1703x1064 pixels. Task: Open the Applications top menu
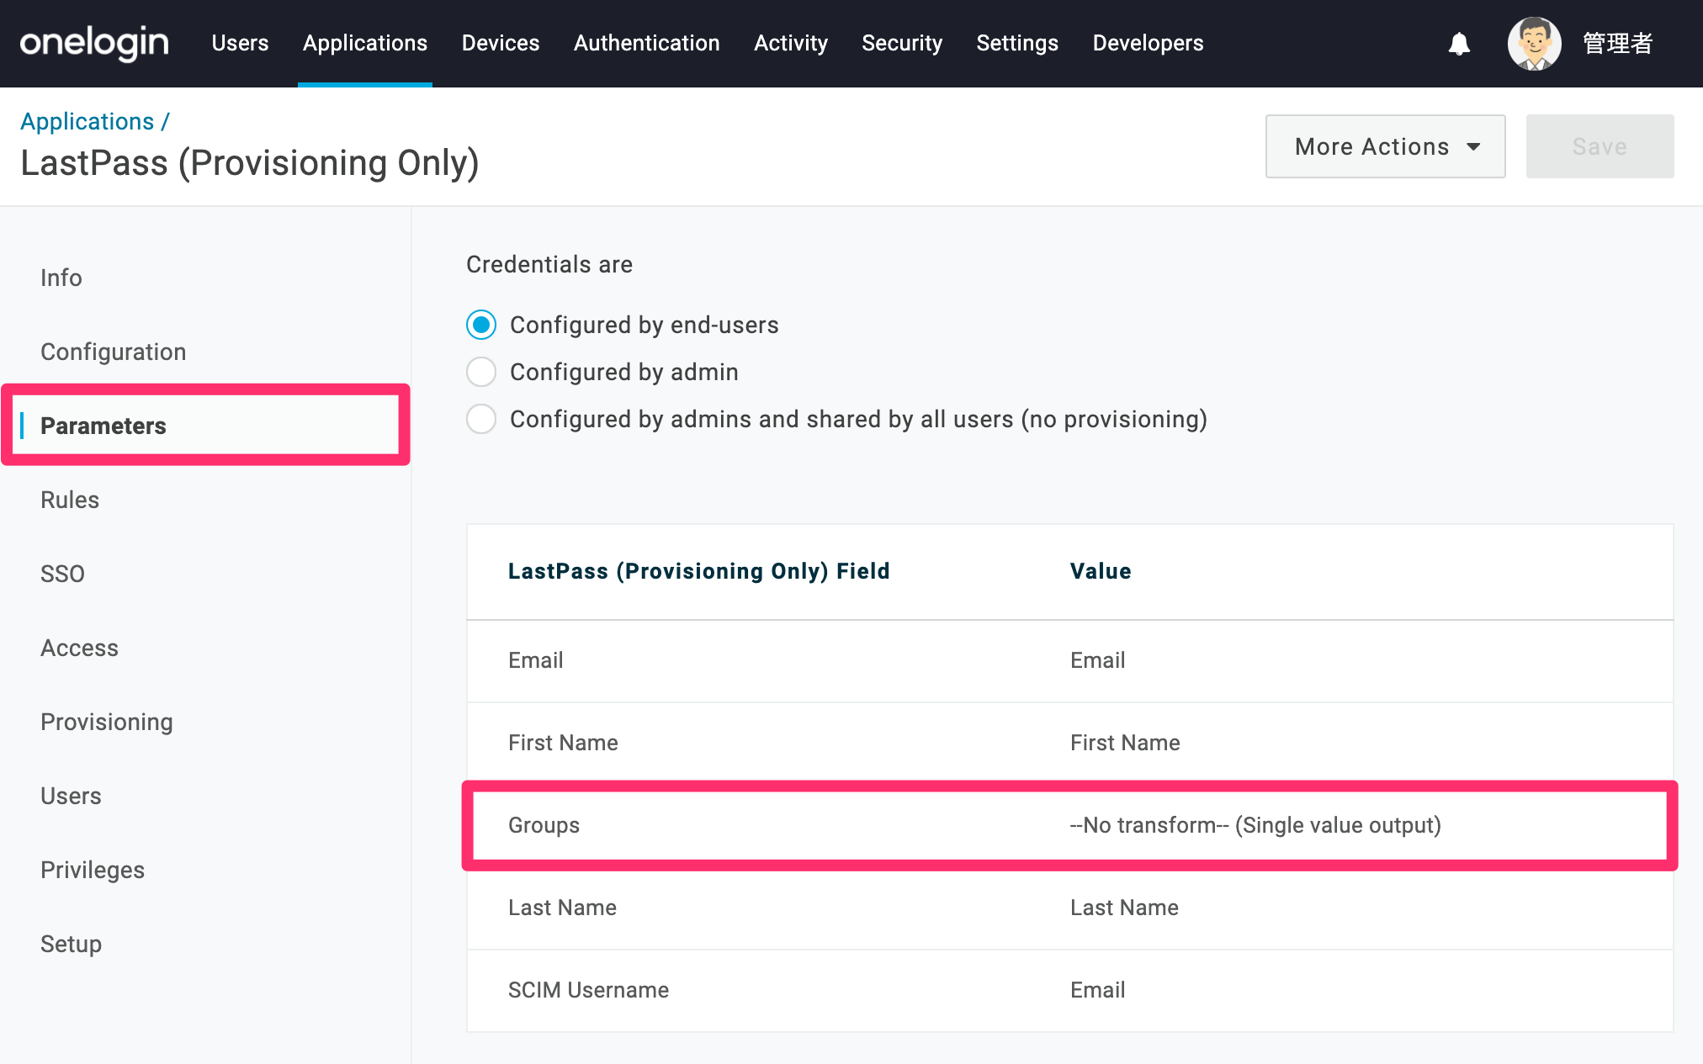pos(364,43)
